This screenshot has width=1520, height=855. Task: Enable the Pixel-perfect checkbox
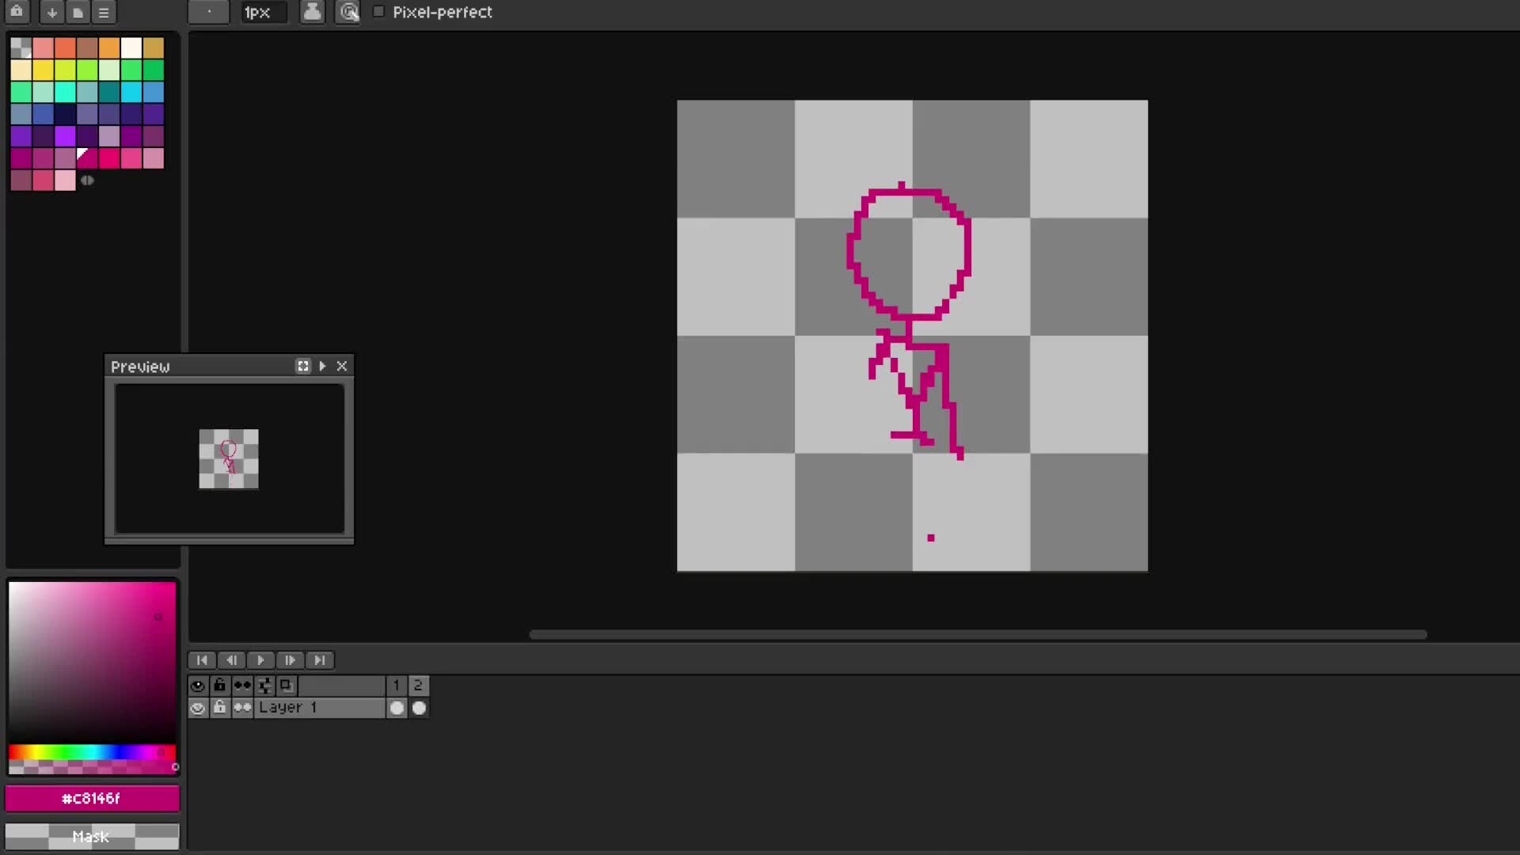pyautogui.click(x=378, y=12)
